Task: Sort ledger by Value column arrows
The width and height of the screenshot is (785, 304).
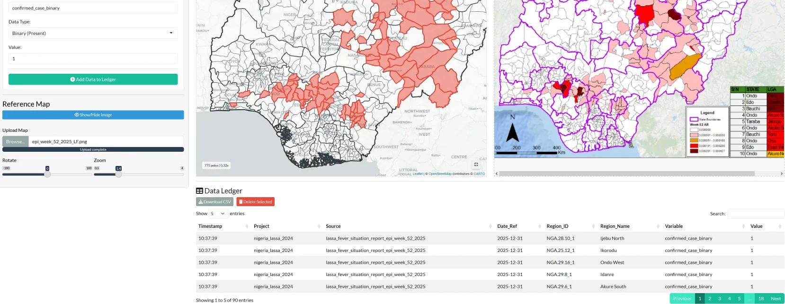Action: 779,226
